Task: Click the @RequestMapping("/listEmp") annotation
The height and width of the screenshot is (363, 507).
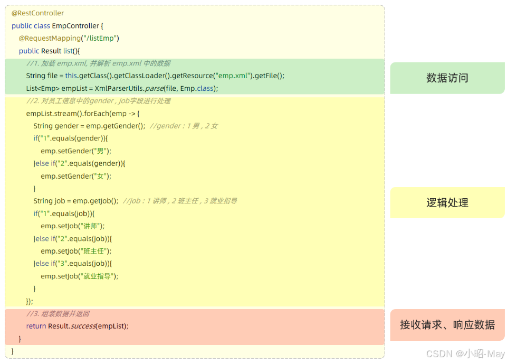Action: 69,38
